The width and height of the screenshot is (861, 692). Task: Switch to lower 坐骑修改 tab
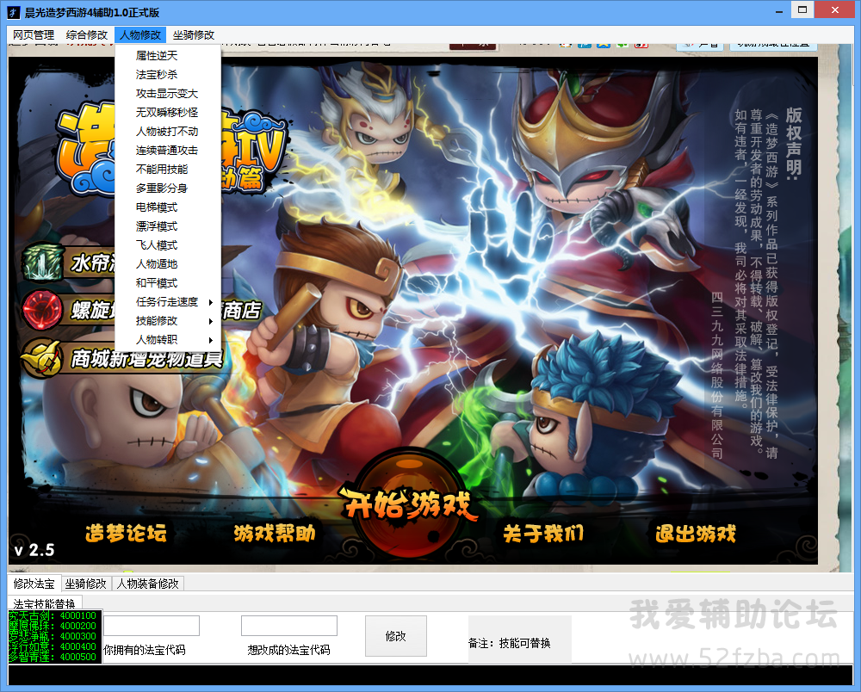[x=85, y=584]
